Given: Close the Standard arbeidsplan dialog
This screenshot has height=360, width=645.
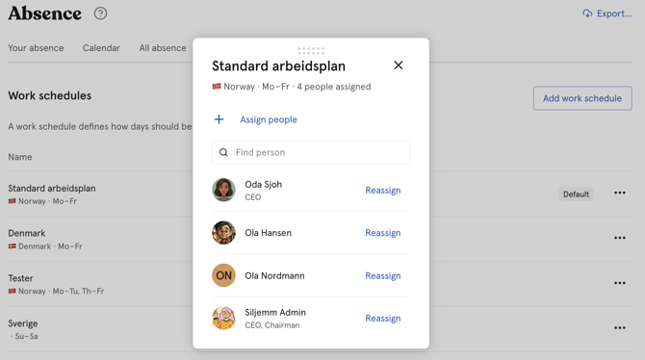Looking at the screenshot, I should click(399, 65).
